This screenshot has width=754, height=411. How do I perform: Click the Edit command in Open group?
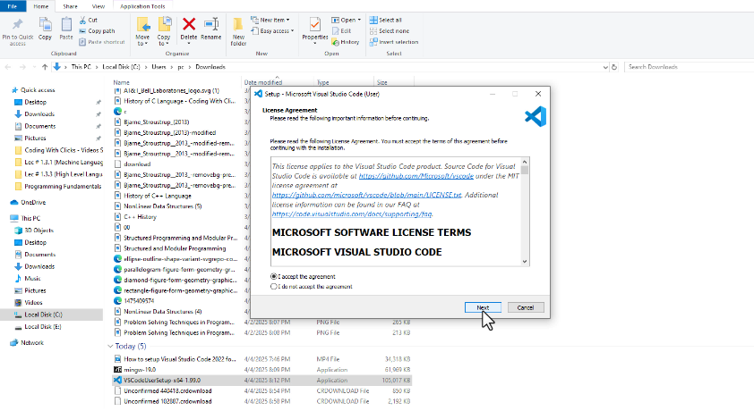tap(341, 31)
